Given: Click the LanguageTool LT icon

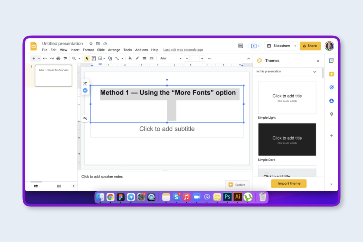Looking at the screenshot, I should (85, 83).
